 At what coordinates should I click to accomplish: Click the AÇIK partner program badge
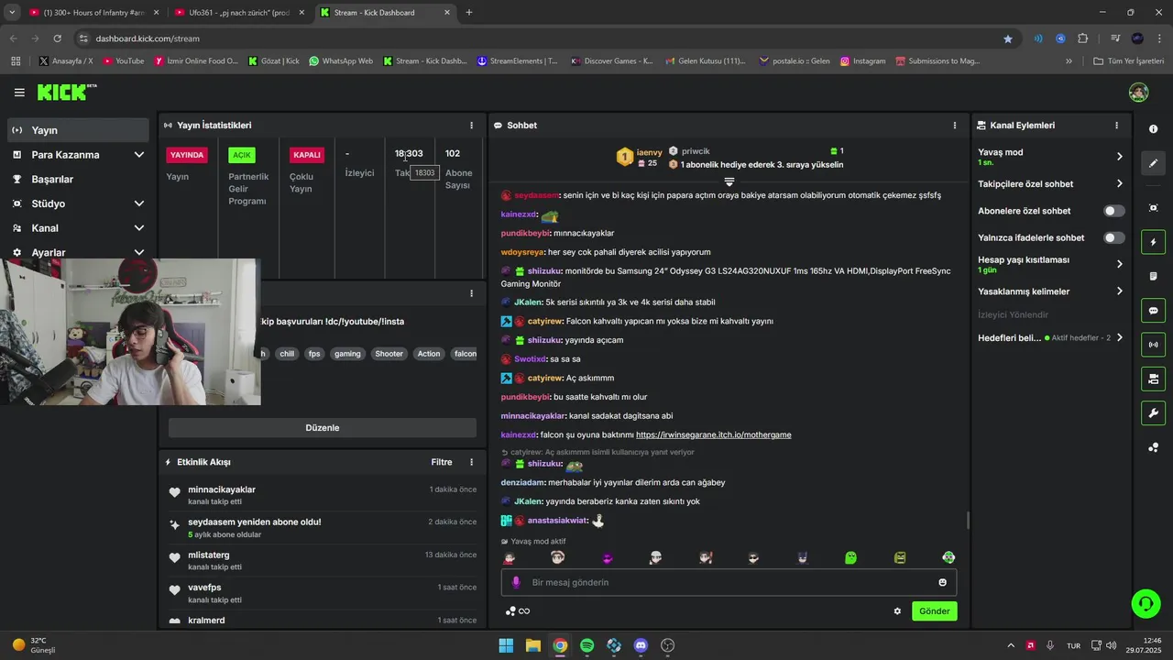click(242, 155)
